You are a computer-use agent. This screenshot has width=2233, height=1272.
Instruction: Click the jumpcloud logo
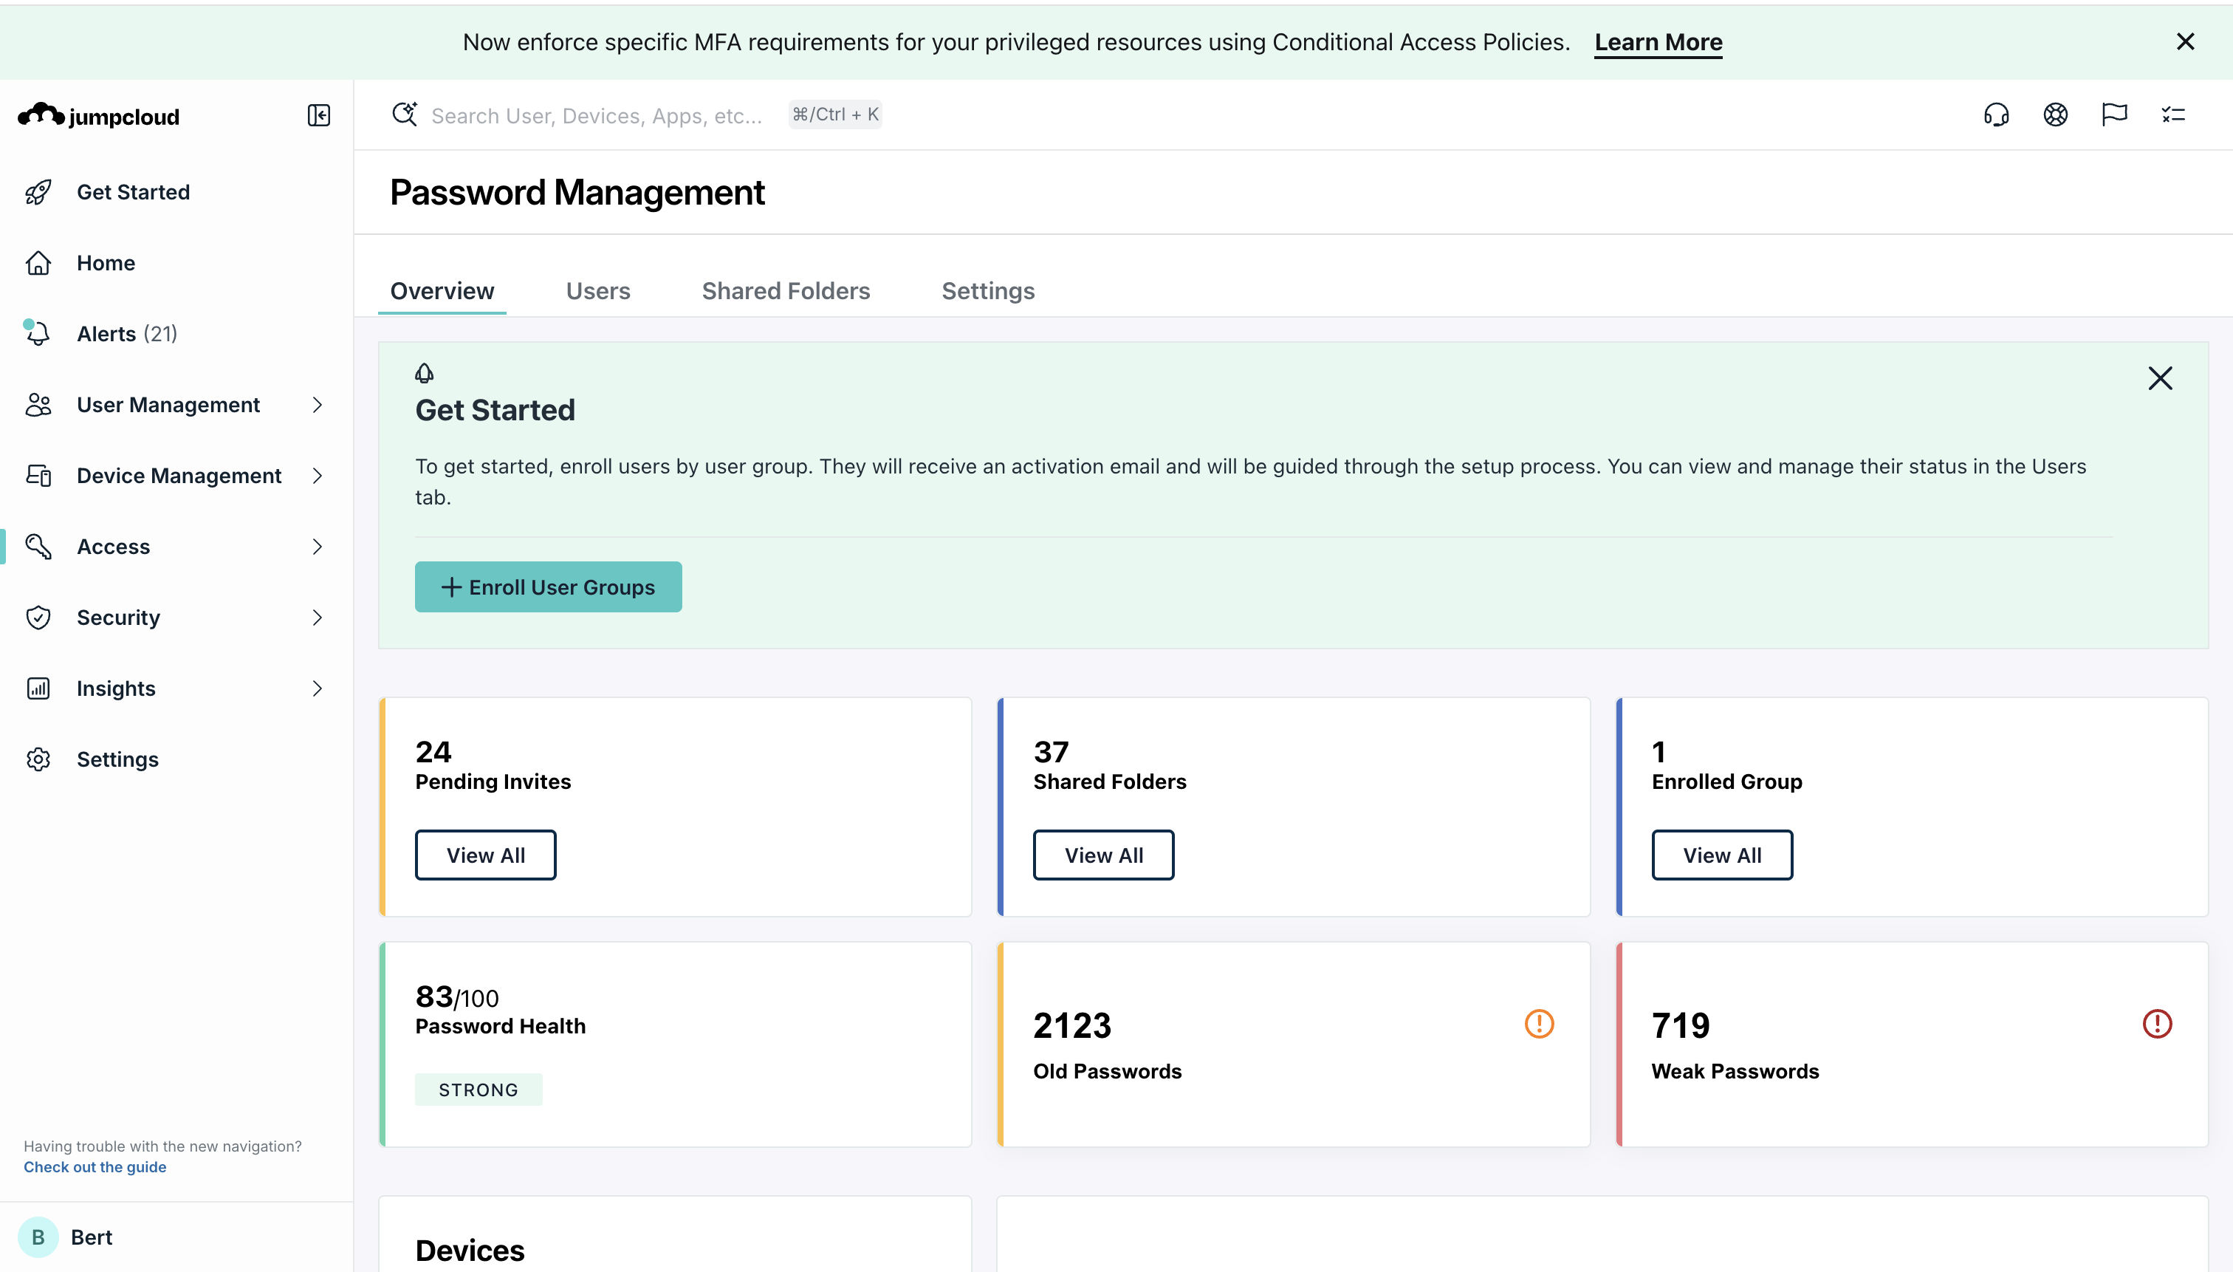[97, 115]
